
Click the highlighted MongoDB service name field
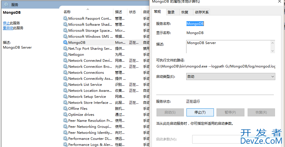[x=195, y=24]
